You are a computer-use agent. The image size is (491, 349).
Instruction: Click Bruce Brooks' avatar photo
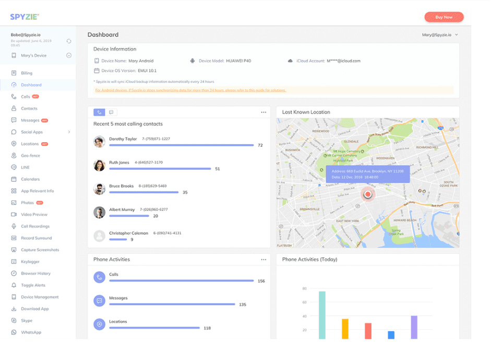click(99, 189)
